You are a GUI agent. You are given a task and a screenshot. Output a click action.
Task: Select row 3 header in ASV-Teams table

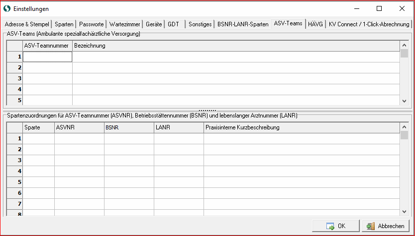[x=15, y=78]
